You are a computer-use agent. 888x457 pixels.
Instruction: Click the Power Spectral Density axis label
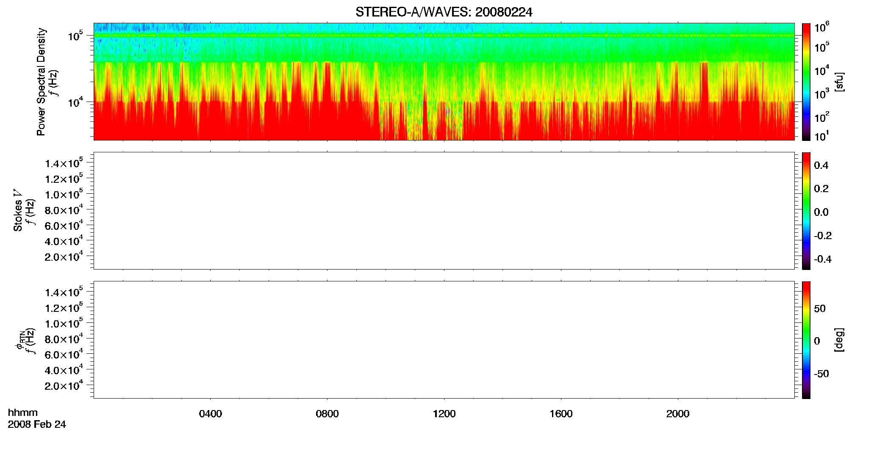point(41,82)
